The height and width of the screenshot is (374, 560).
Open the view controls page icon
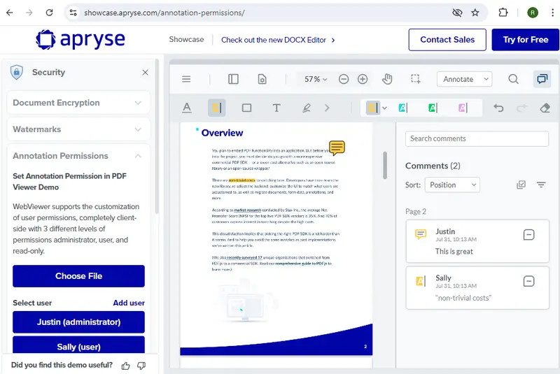tap(262, 79)
